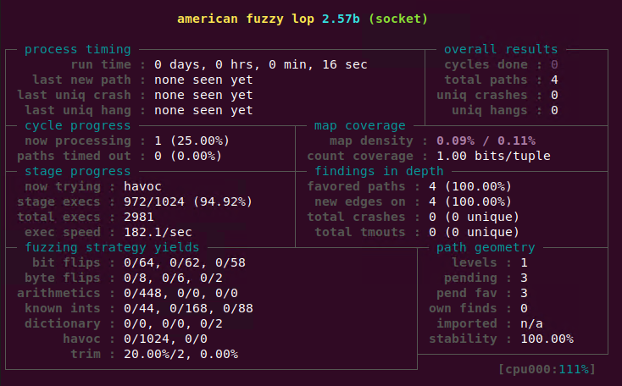This screenshot has height=386, width=622.
Task: Click the favored paths value '4 (100.00%)'
Action: [x=470, y=187]
